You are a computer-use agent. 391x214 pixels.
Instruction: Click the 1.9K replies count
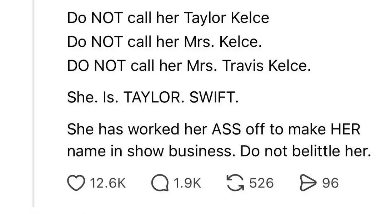point(187,183)
